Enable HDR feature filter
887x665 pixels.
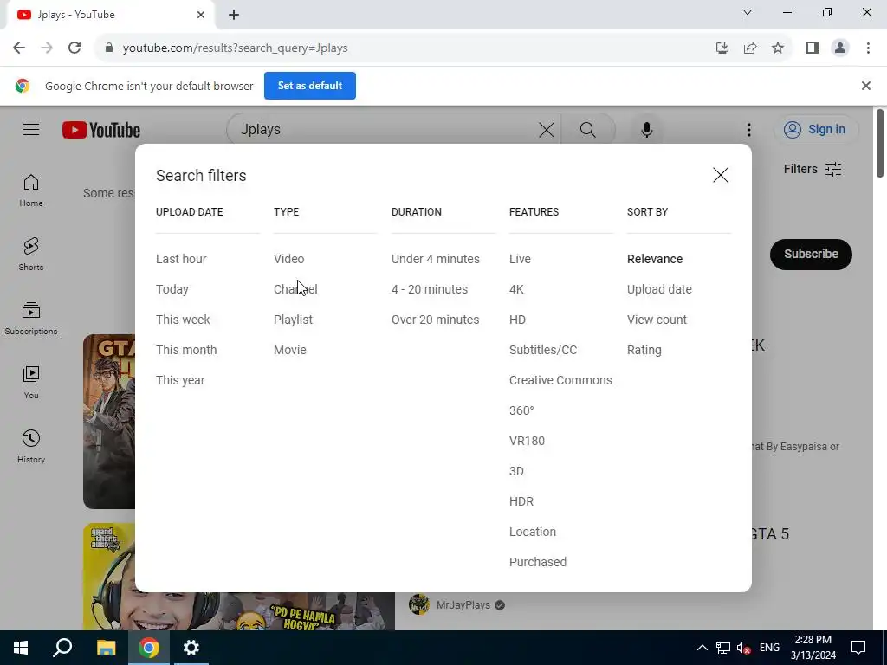pos(521,501)
